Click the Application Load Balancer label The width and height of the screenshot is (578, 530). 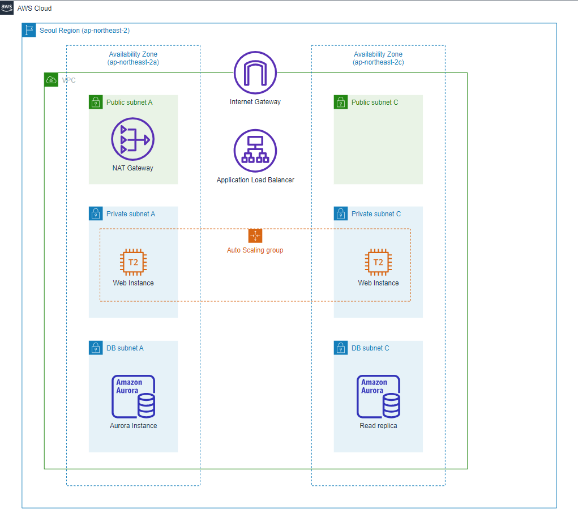pos(255,180)
